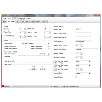Adjust the Divert Time spinner arrows
The height and width of the screenshot is (102, 102).
coord(50,29)
